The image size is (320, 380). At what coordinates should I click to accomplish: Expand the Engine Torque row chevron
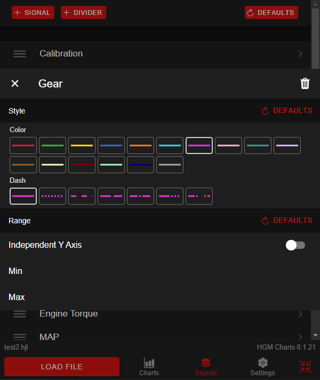[x=300, y=314]
